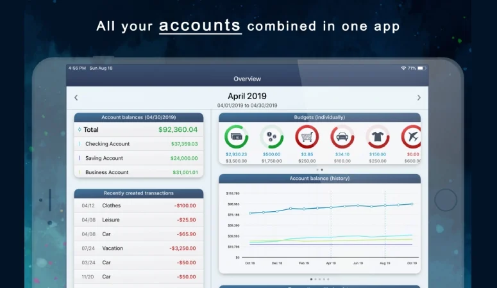Open the Account balance (history) header
Viewport: 497px width, 288px height.
(x=319, y=179)
